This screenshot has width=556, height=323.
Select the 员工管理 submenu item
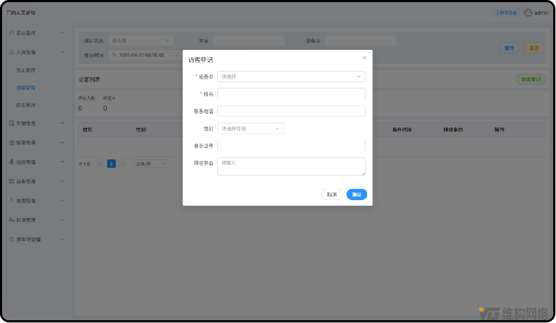click(26, 70)
